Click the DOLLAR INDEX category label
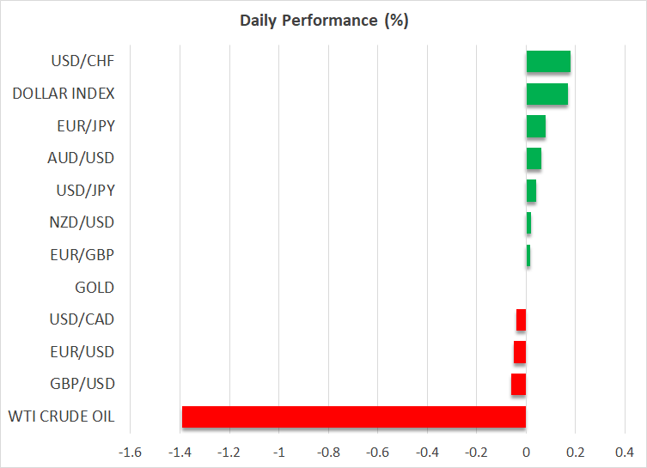 [x=64, y=94]
